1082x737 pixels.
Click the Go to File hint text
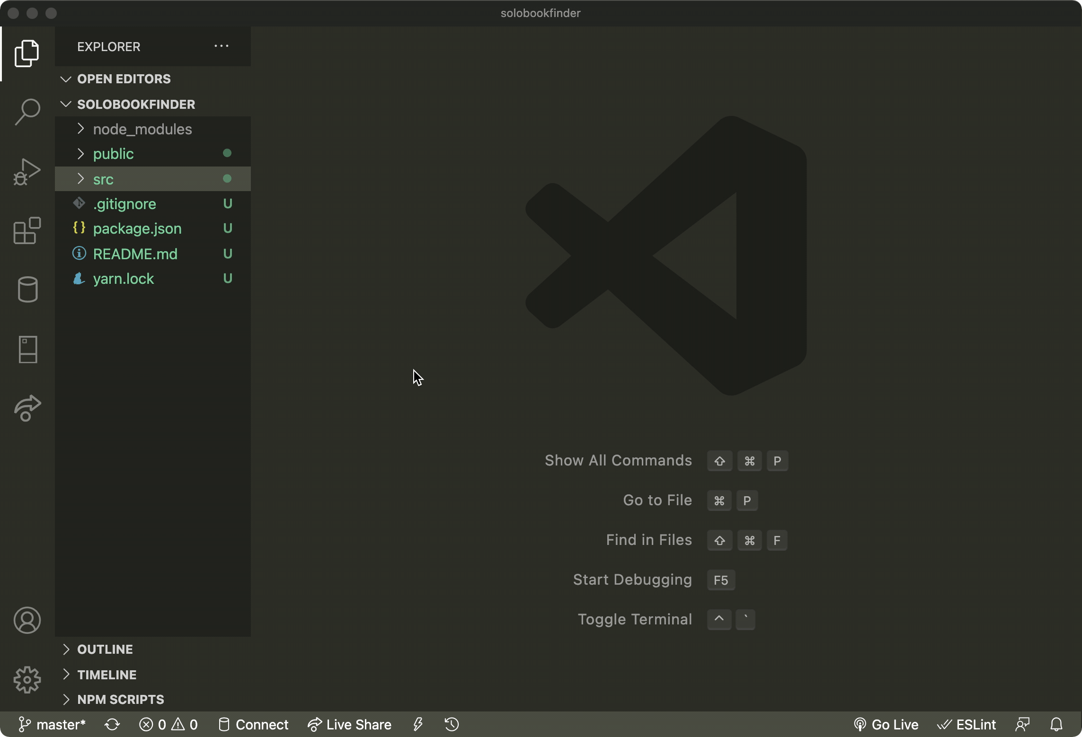click(657, 500)
